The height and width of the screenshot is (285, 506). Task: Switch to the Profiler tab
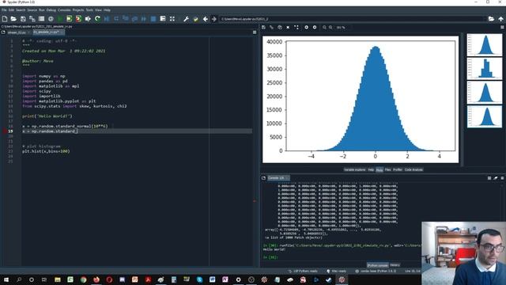(398, 169)
